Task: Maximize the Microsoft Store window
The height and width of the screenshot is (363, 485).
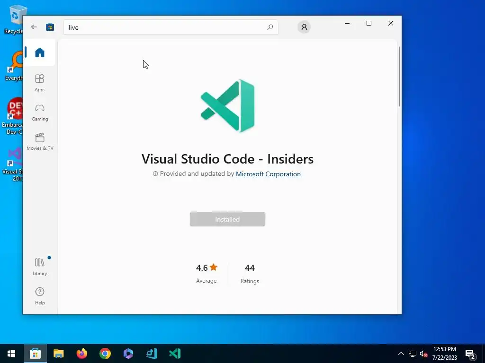Action: click(x=368, y=23)
